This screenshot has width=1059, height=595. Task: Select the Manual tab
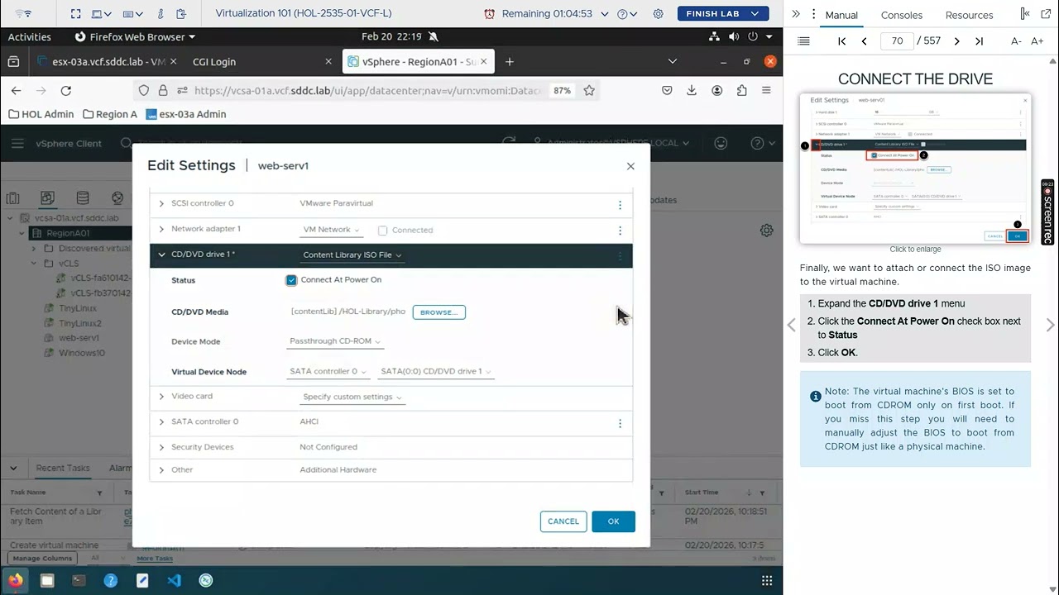(x=841, y=15)
